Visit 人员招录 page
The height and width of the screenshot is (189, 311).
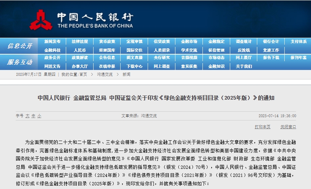(x=162, y=50)
